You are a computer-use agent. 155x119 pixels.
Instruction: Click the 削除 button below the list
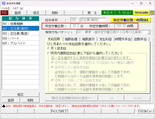pyautogui.click(x=30, y=100)
